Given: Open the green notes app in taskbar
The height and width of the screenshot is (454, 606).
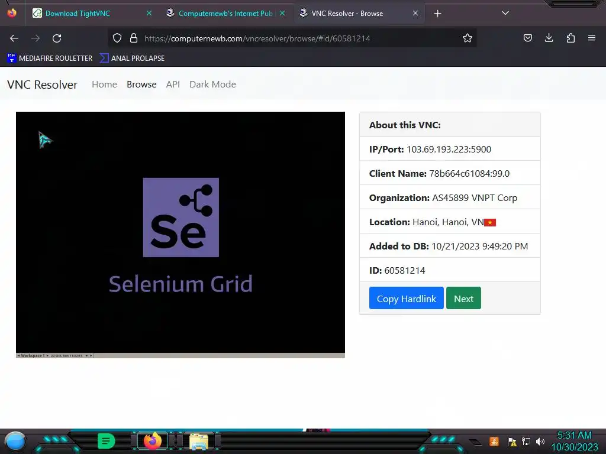Looking at the screenshot, I should click(x=107, y=441).
